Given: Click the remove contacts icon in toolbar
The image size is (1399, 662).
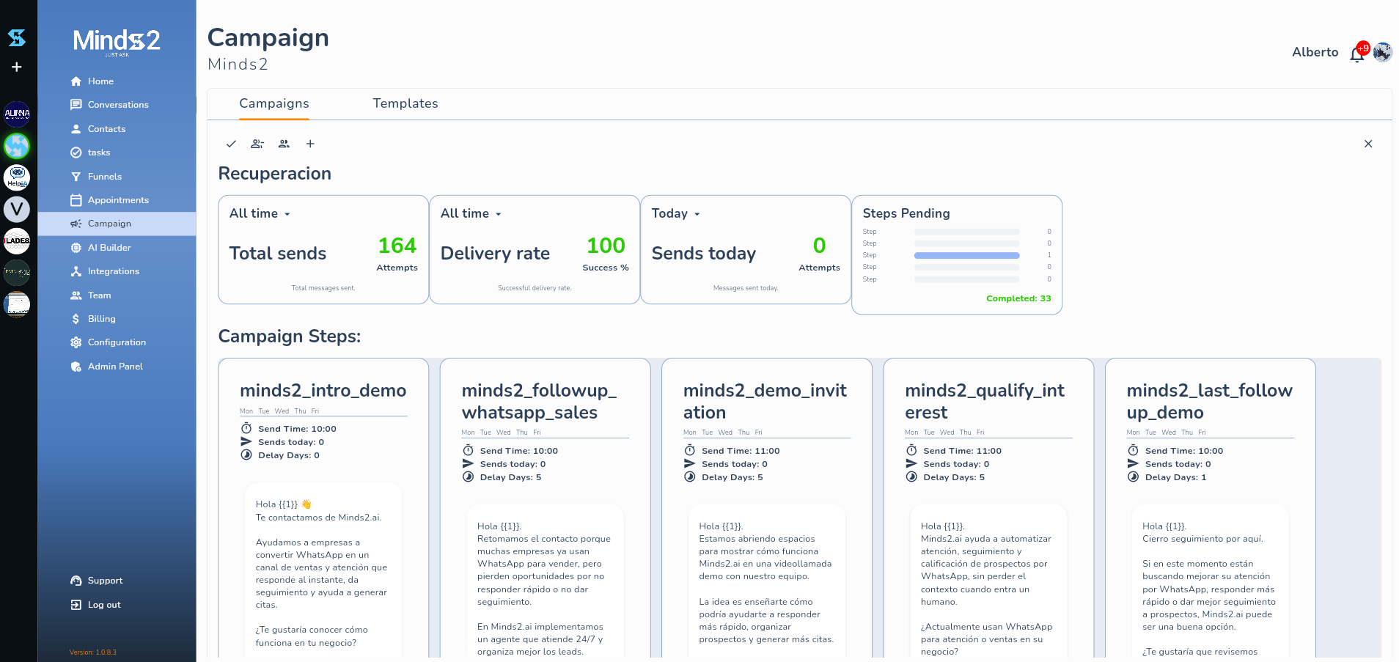Looking at the screenshot, I should 257,144.
